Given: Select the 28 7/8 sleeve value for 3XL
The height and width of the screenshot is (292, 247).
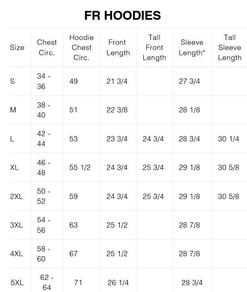Looking at the screenshot, I should tap(189, 225).
